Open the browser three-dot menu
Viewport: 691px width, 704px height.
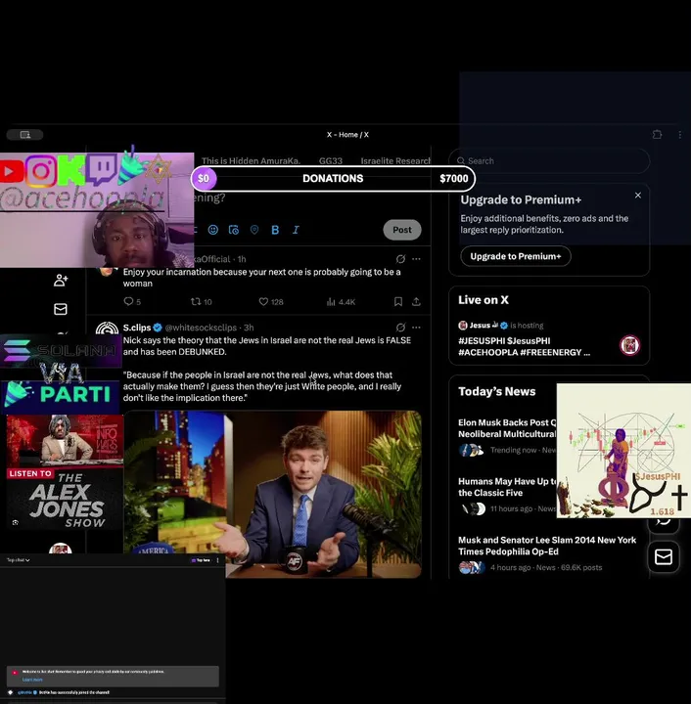point(680,134)
